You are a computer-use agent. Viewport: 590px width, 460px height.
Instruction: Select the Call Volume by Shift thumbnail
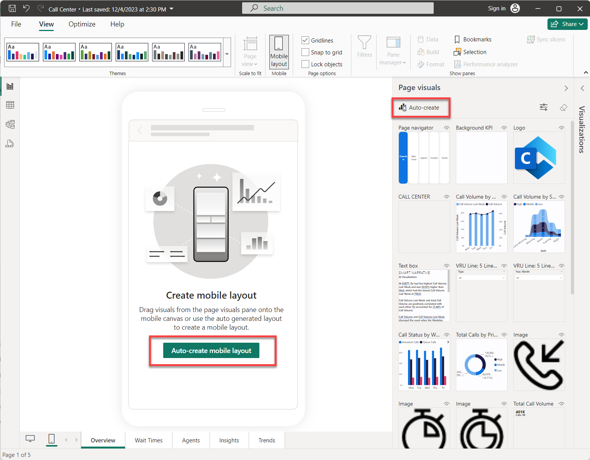(539, 226)
